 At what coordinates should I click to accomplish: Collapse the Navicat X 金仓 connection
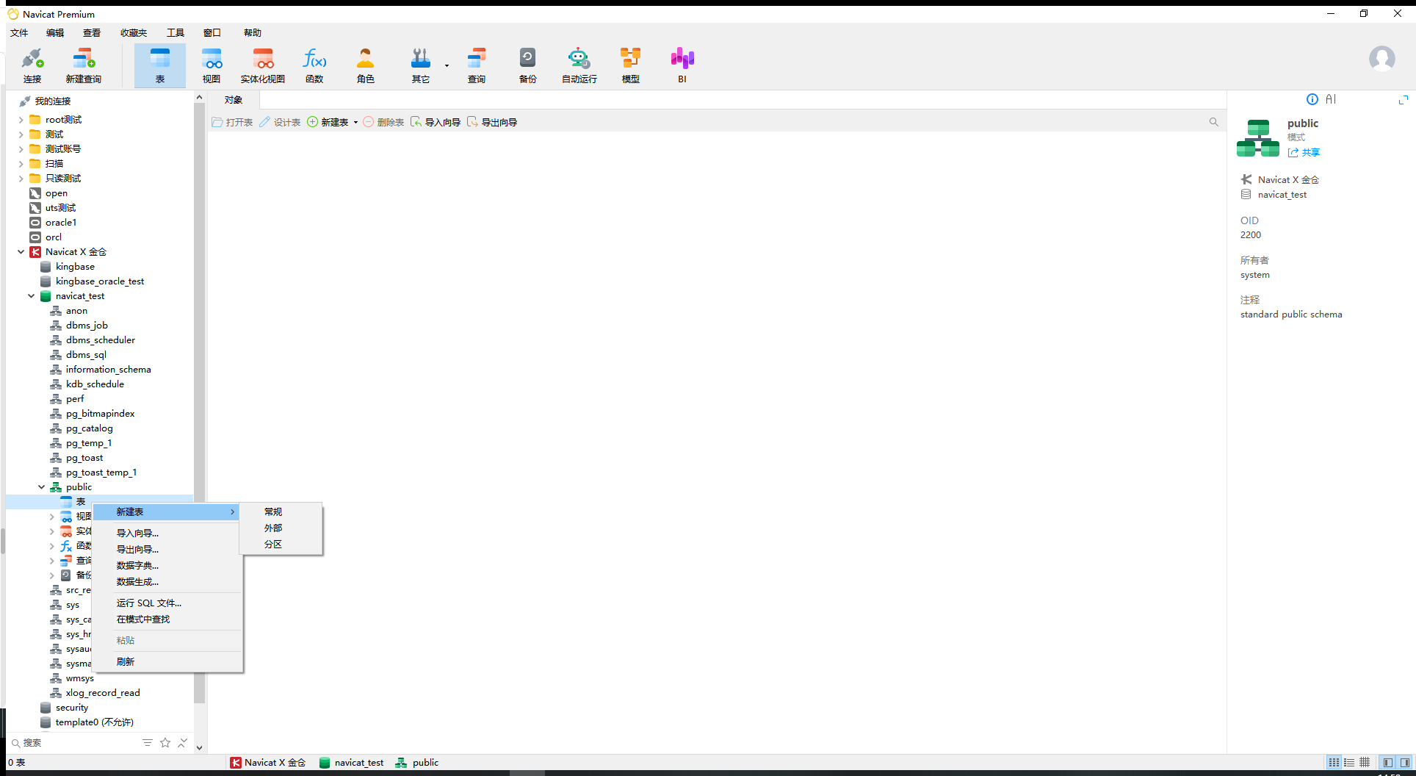[21, 252]
